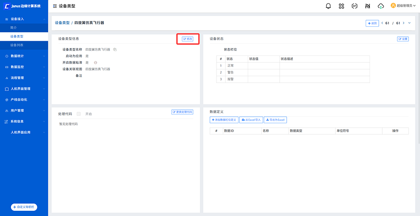Click the info icon beside 开启数据粘滞
The width and height of the screenshot is (420, 216).
(x=96, y=63)
